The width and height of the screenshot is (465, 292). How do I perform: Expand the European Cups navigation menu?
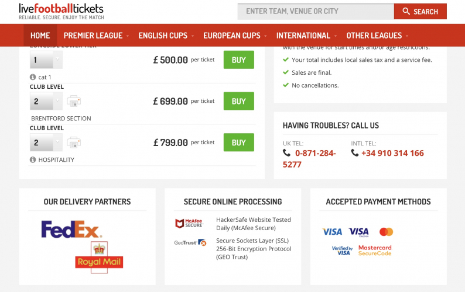point(235,36)
